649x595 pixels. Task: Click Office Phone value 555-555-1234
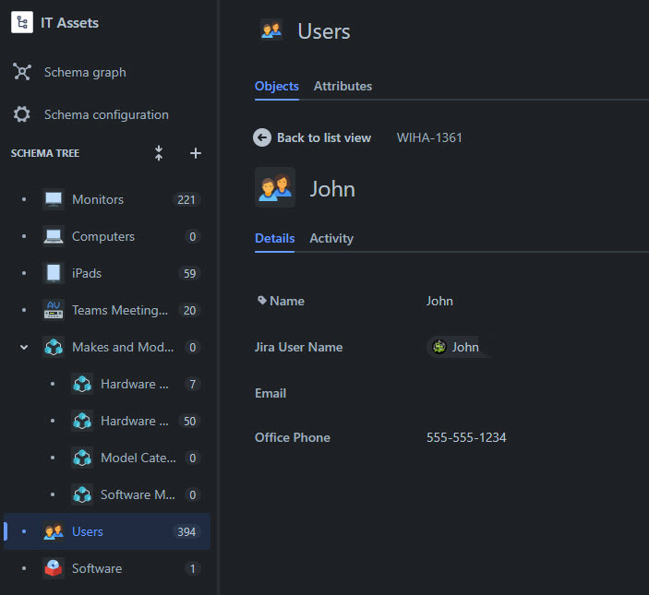click(466, 437)
